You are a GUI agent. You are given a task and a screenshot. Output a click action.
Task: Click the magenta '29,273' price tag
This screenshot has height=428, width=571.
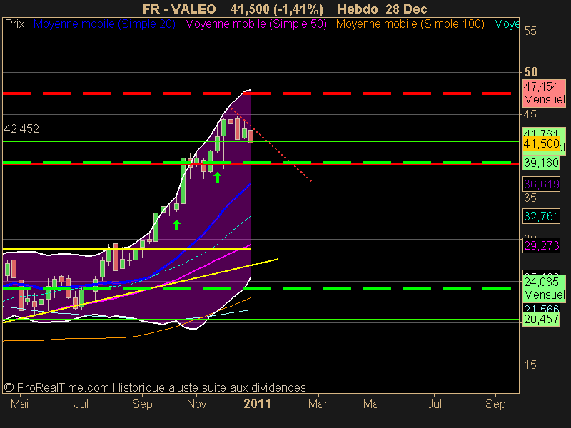pyautogui.click(x=541, y=245)
